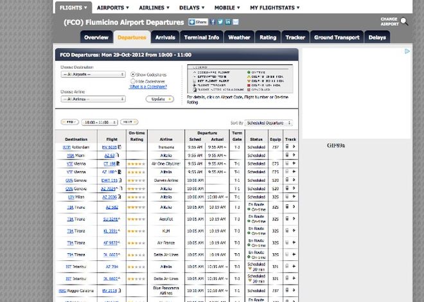Open the Sort By Scheduled Departure dropdown
Image resolution: width=424 pixels, height=302 pixels.
point(269,123)
